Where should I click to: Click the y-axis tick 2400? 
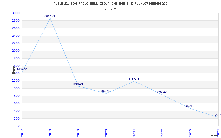coord(16,36)
